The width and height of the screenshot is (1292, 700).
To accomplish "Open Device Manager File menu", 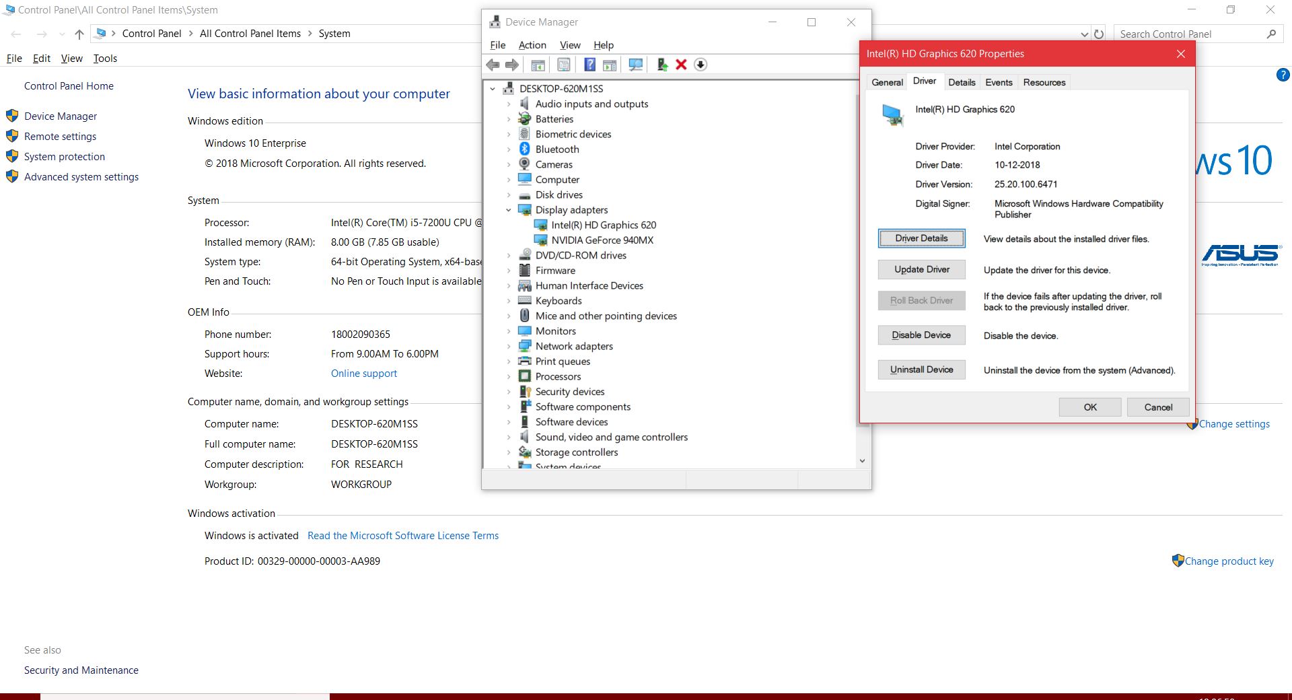I will pyautogui.click(x=498, y=45).
